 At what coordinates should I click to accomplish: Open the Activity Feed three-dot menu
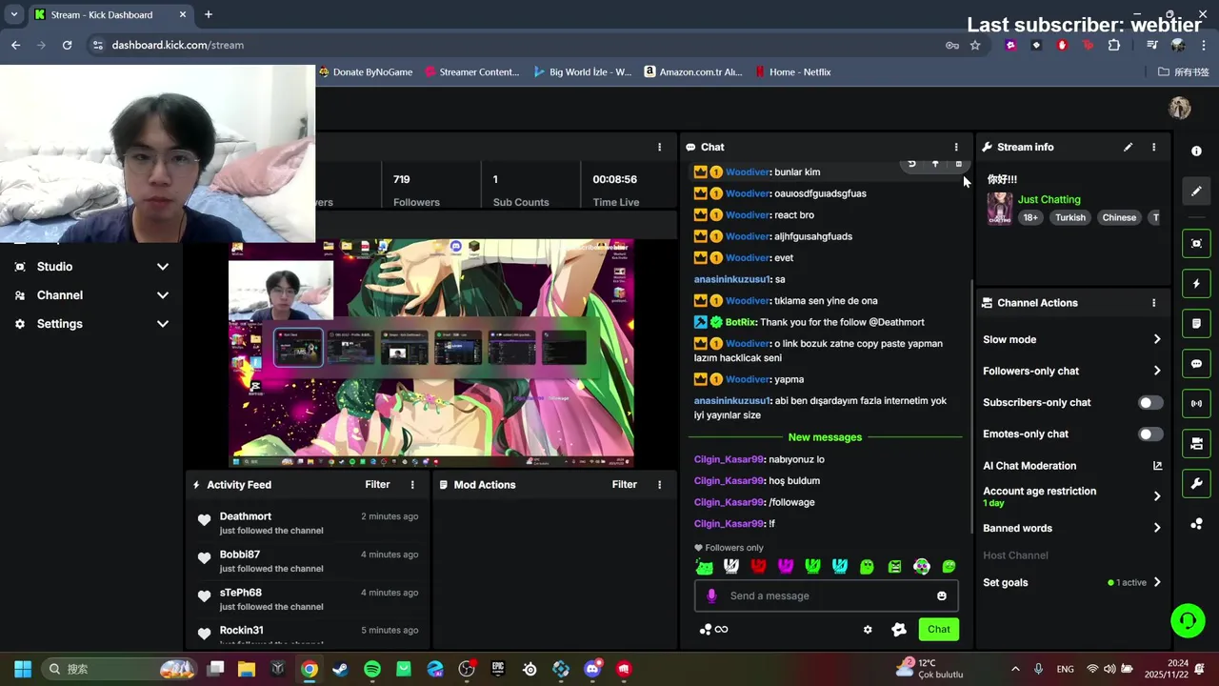pyautogui.click(x=412, y=485)
